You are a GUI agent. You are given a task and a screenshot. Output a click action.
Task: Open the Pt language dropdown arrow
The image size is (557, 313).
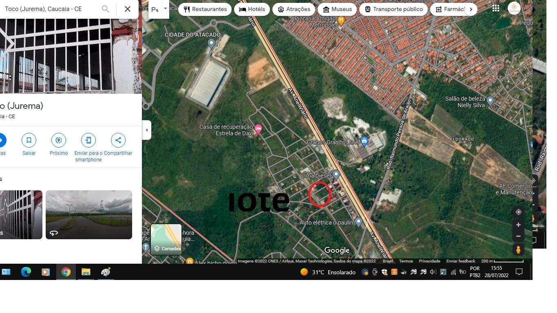click(166, 9)
